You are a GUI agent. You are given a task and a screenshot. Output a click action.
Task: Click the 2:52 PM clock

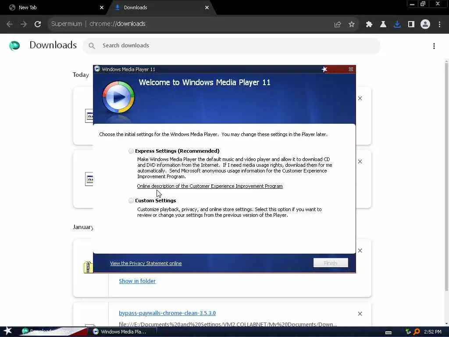click(433, 332)
